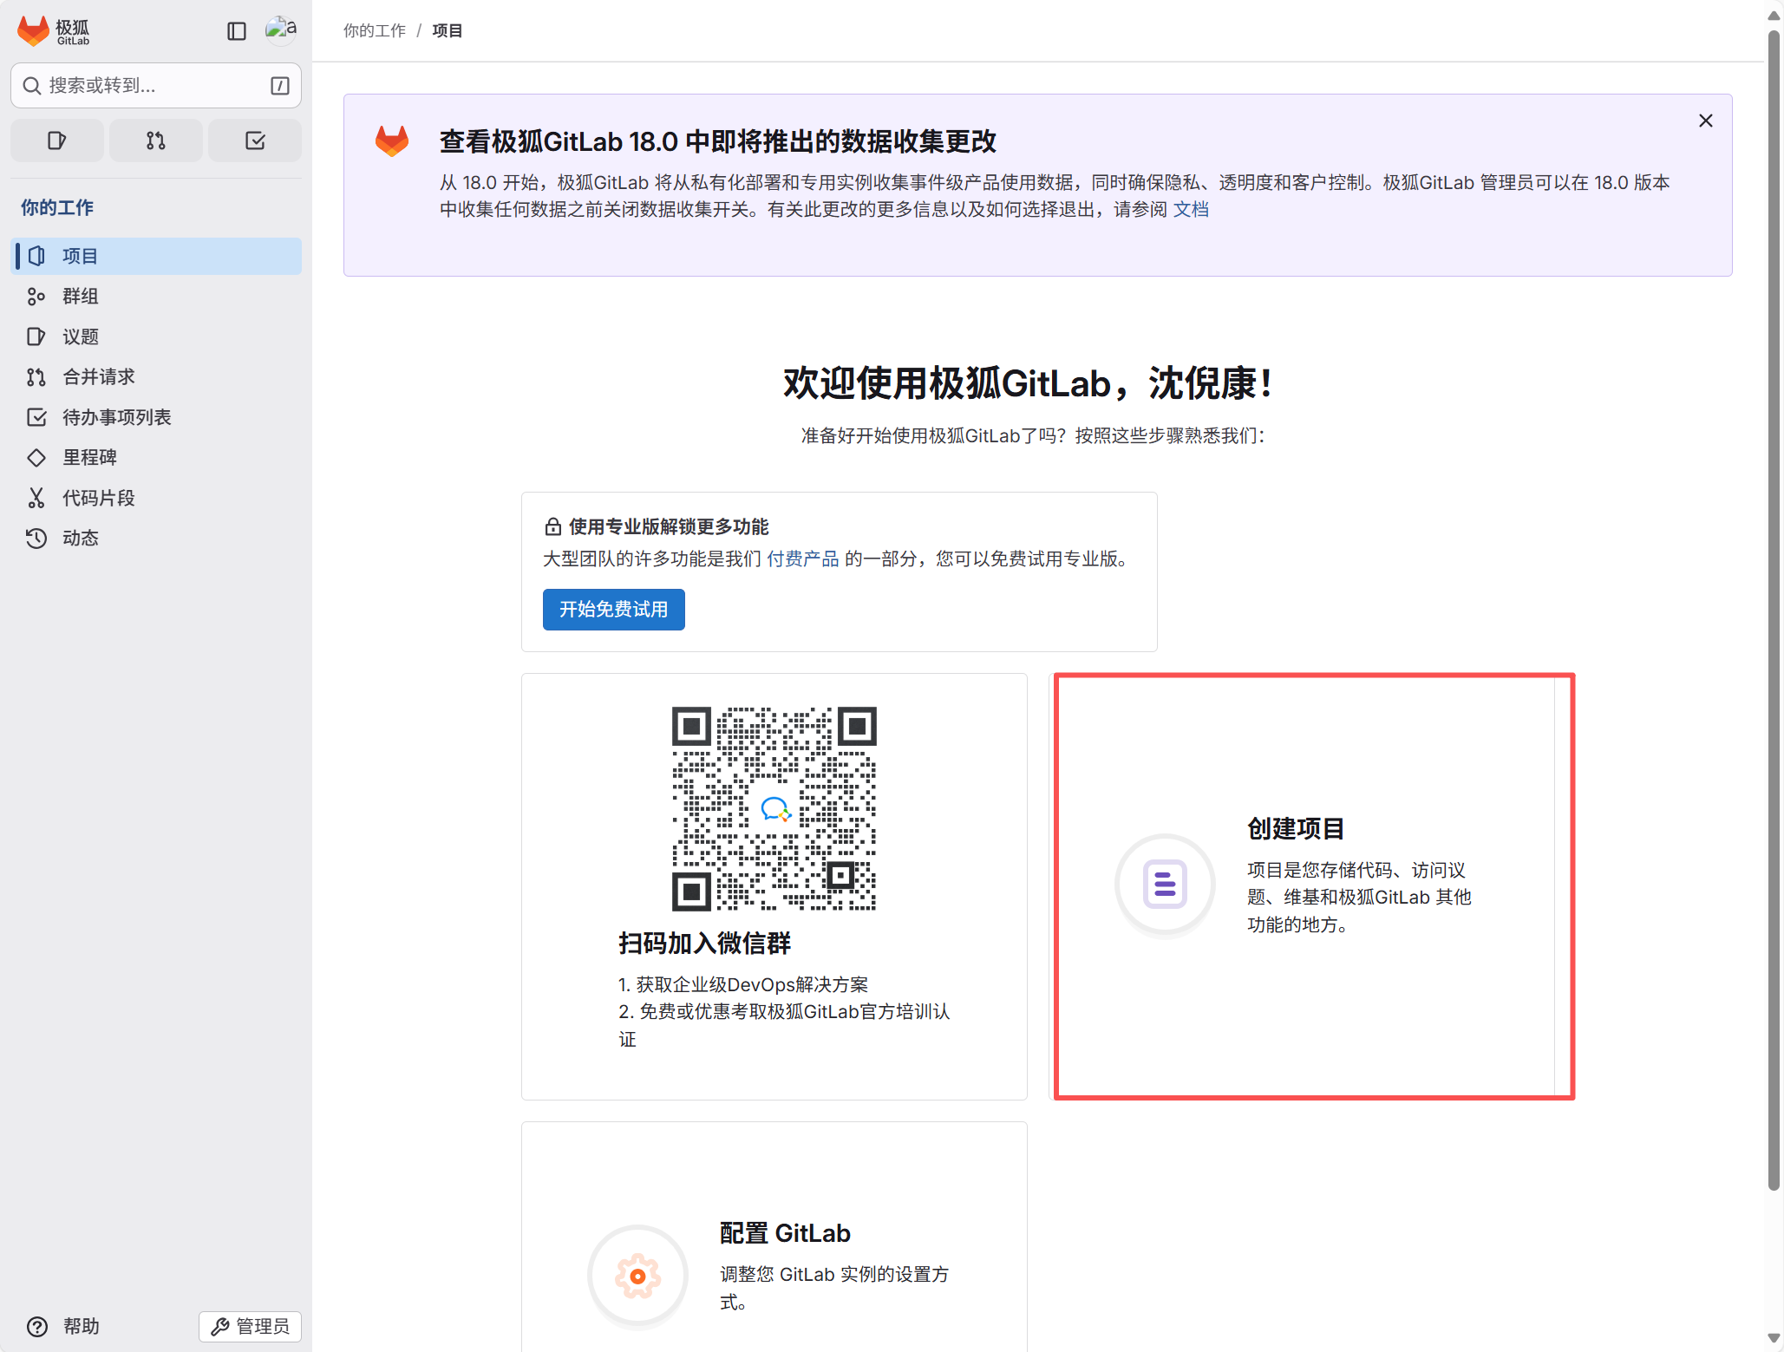
Task: Open to-do list shortcut icon
Action: (x=255, y=140)
